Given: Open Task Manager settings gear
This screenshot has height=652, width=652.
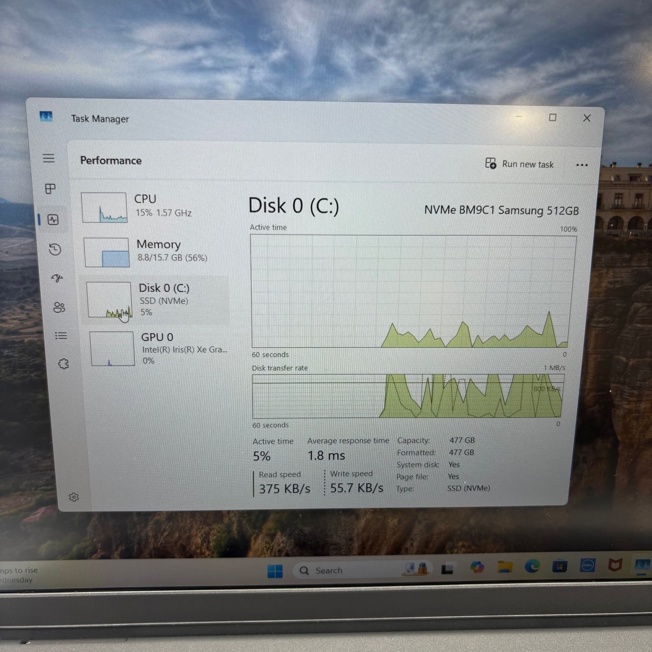Looking at the screenshot, I should pyautogui.click(x=74, y=497).
